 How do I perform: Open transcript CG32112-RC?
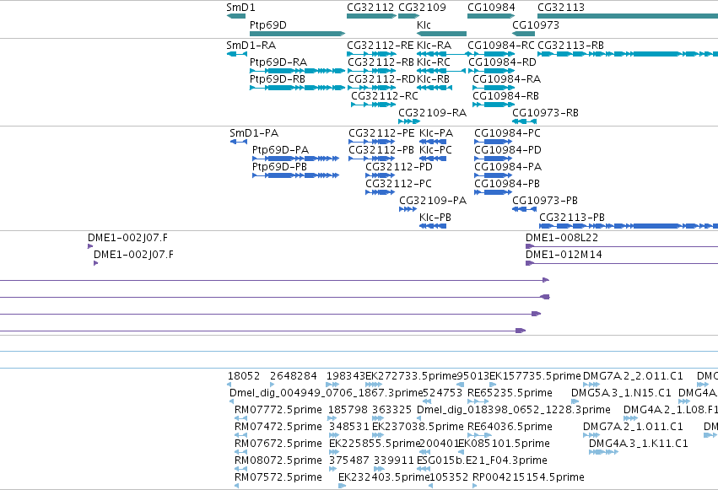(x=373, y=105)
